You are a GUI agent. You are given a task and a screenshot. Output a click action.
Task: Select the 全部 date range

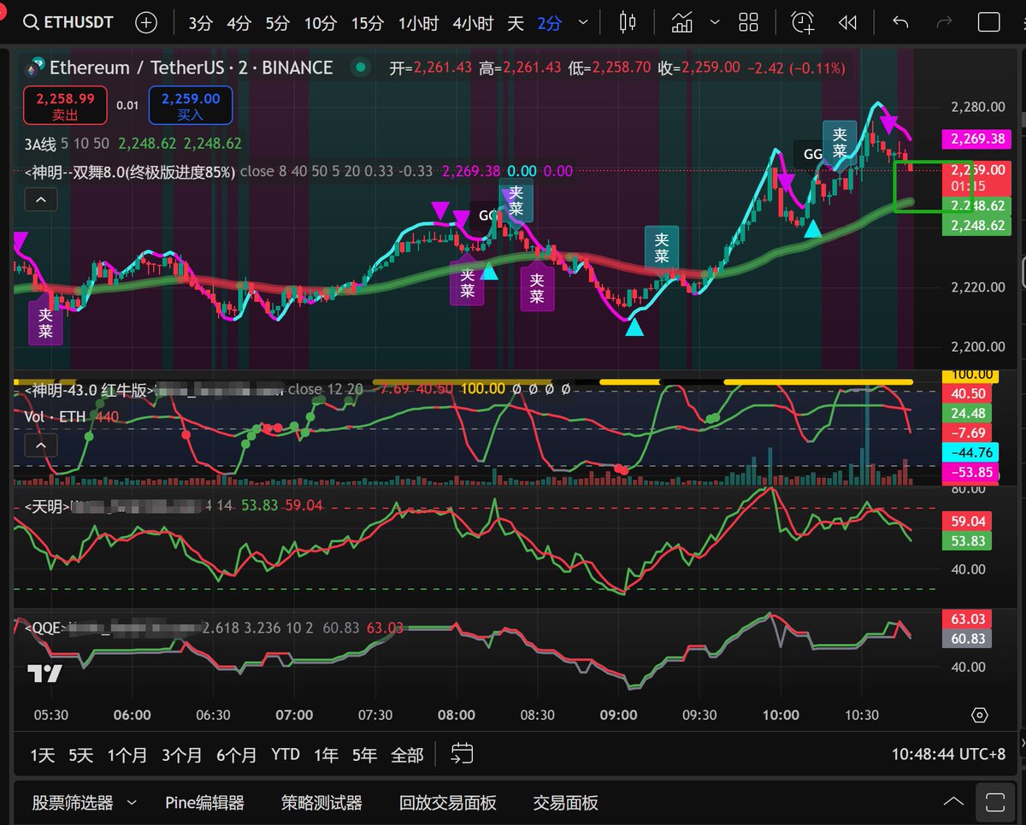click(407, 755)
